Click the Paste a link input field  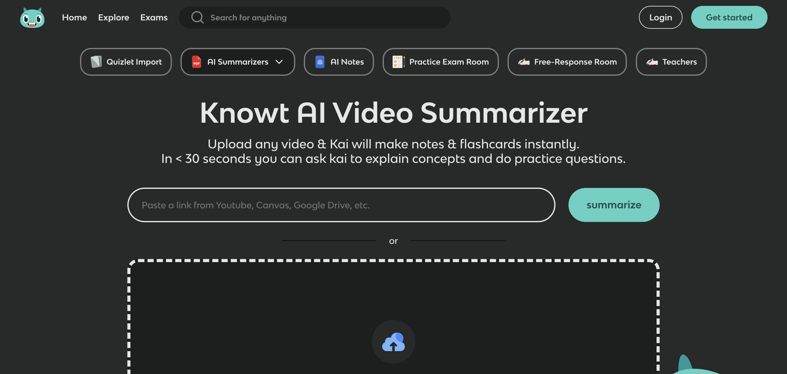(341, 205)
